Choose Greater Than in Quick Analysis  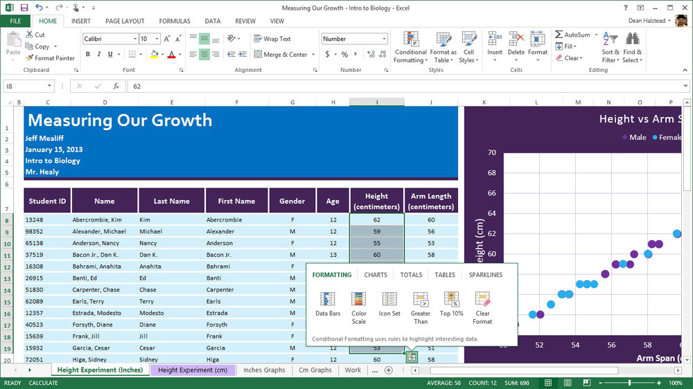pos(421,308)
